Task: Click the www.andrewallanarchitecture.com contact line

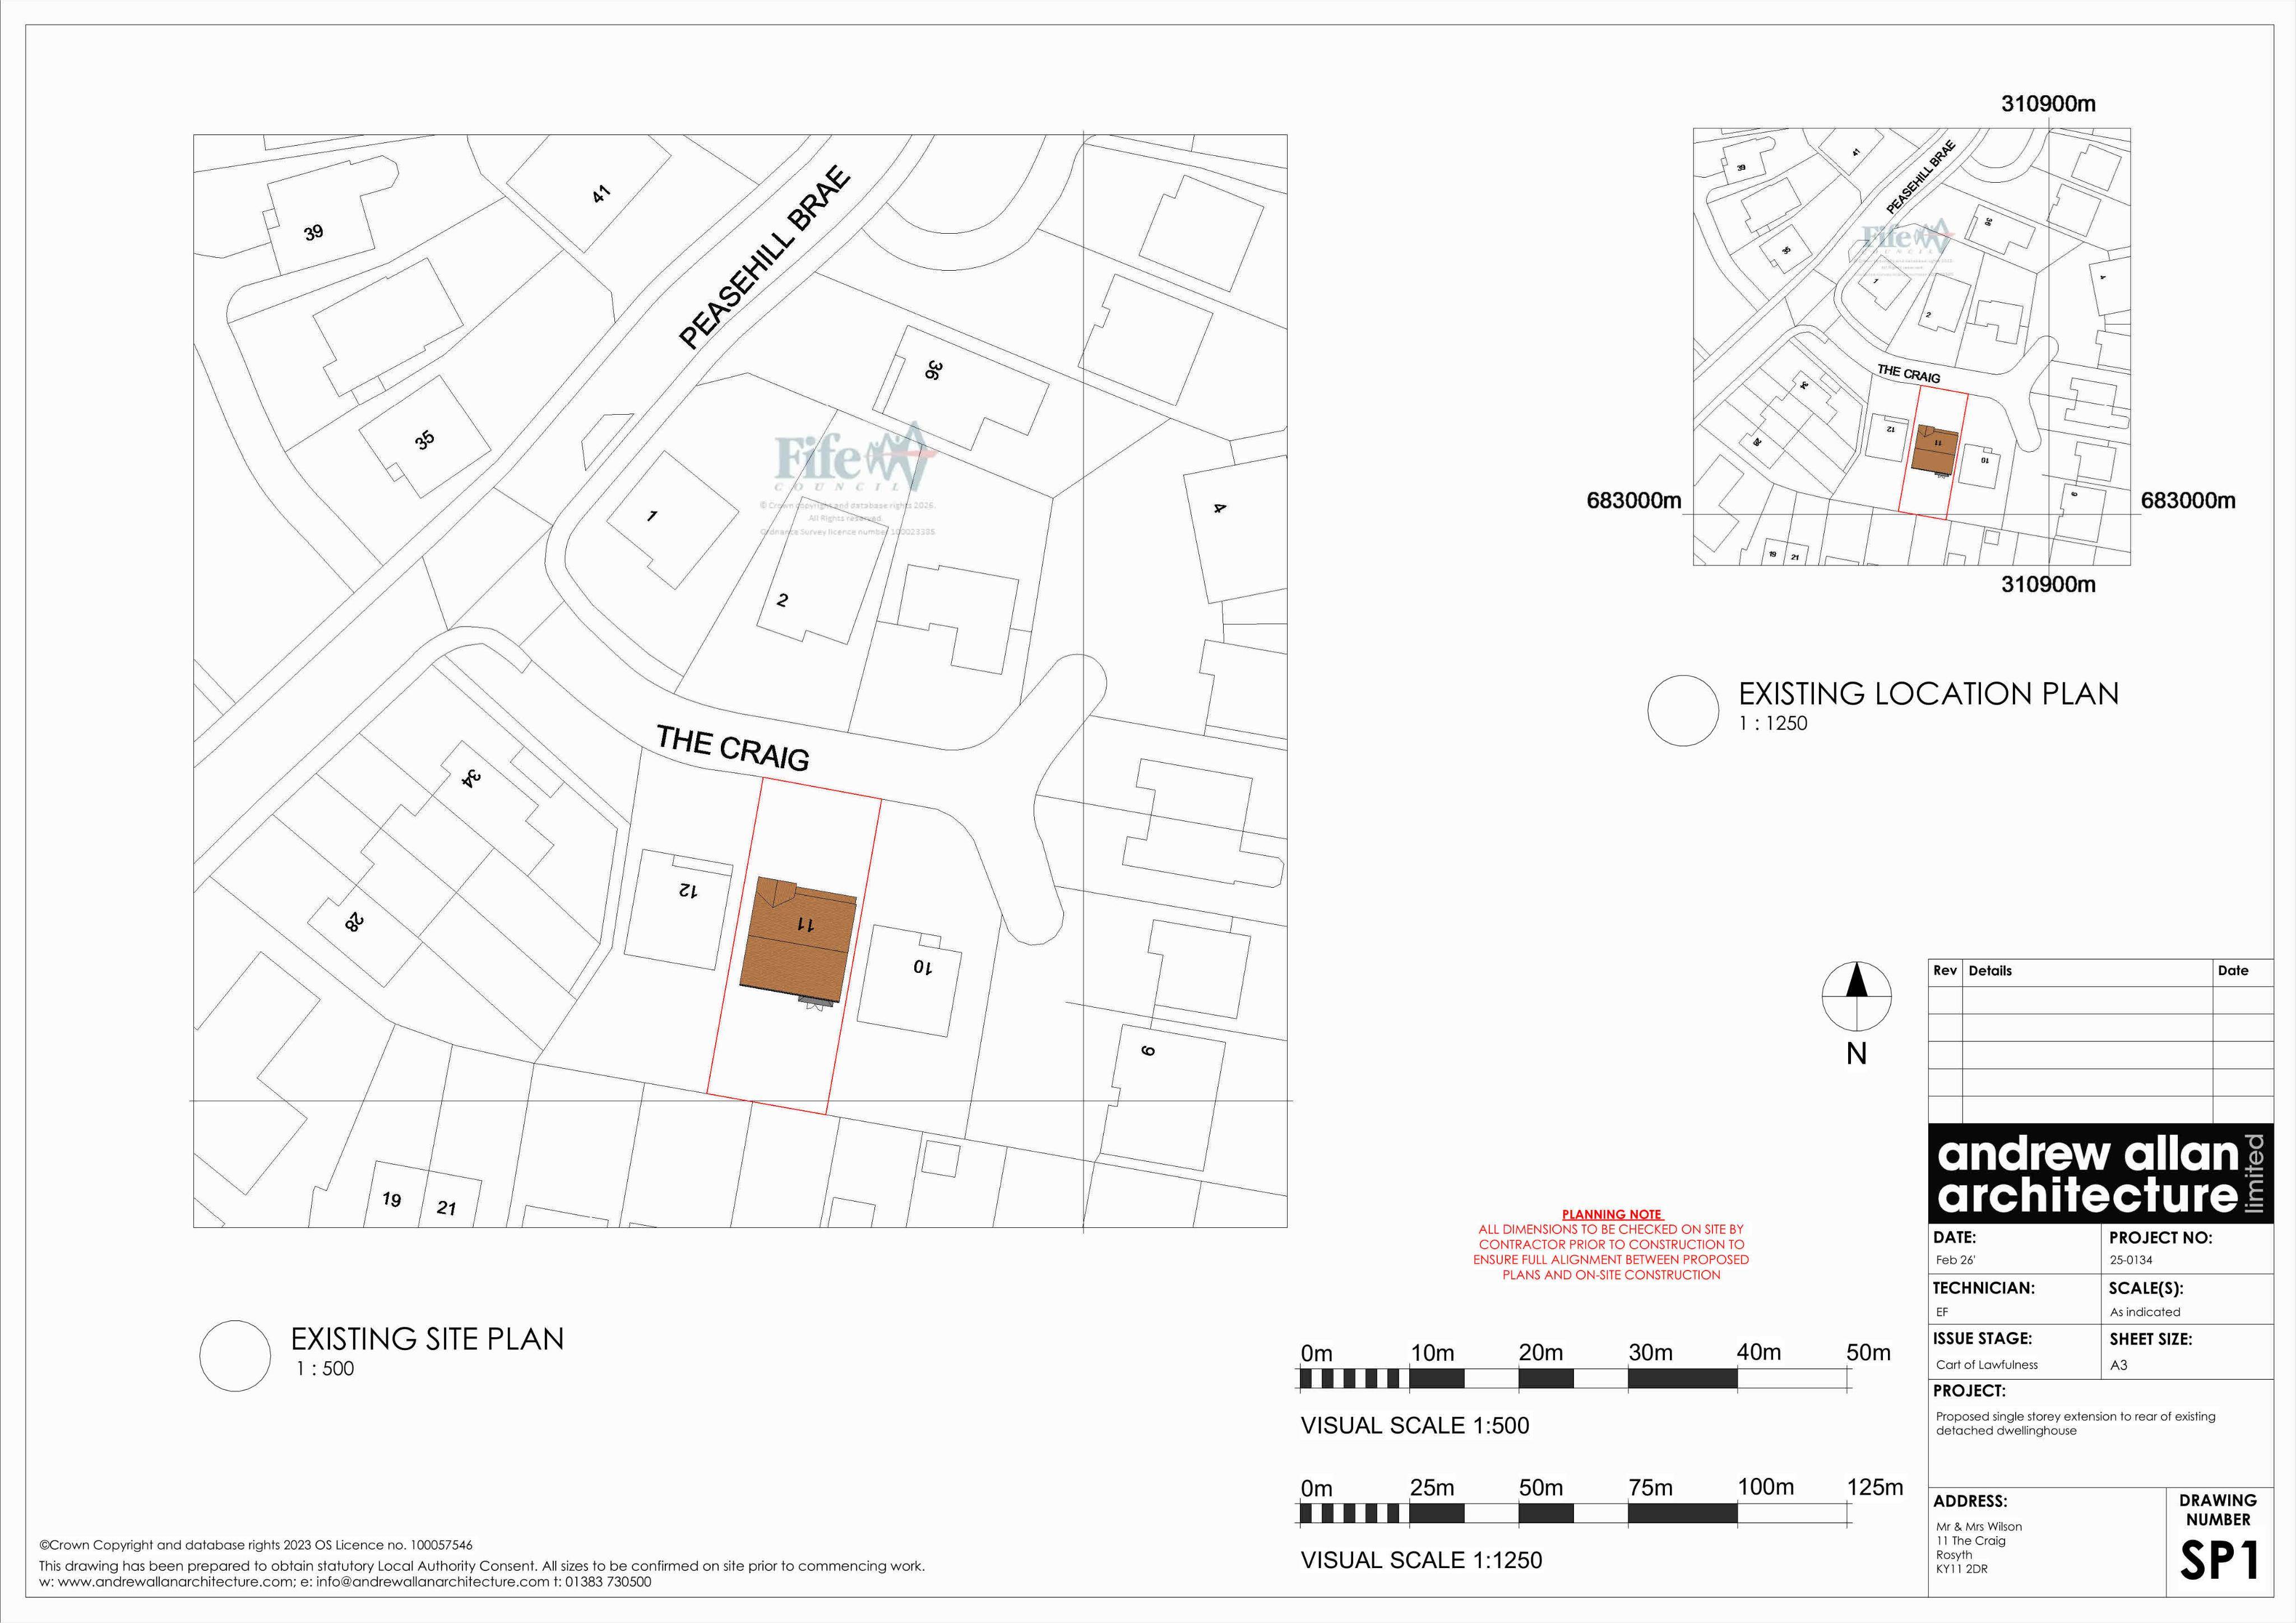Action: pos(345,1582)
